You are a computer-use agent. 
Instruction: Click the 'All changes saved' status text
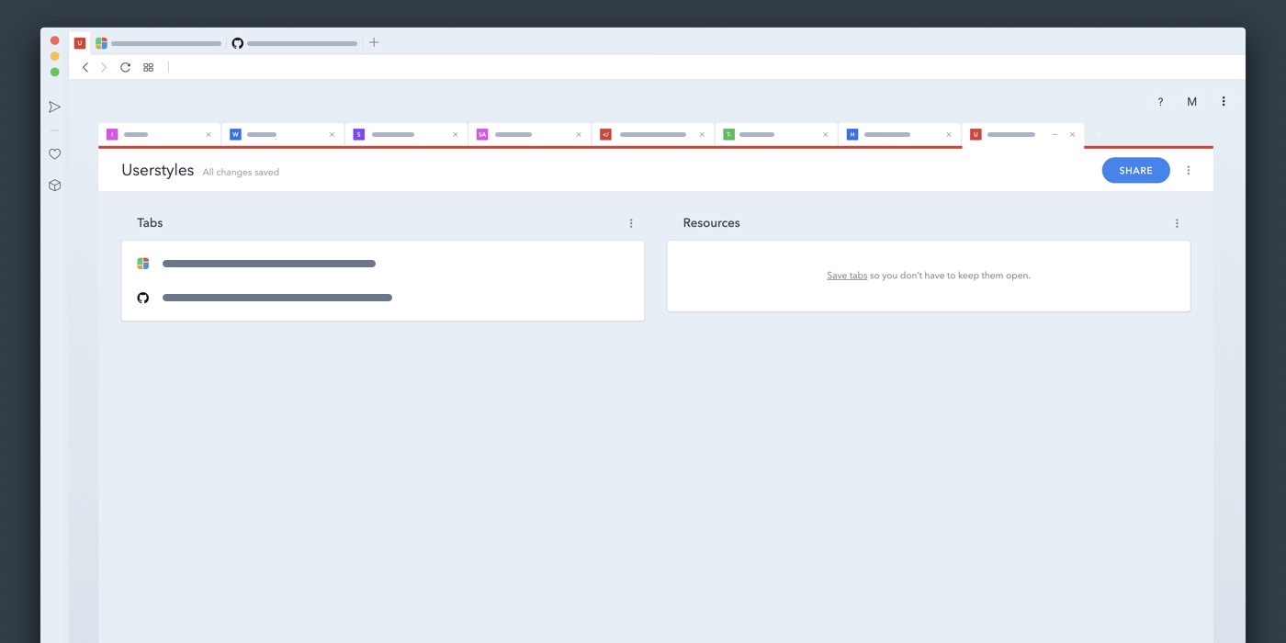(x=241, y=172)
